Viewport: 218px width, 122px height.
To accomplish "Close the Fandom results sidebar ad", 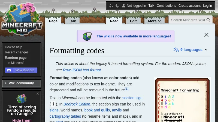I will tap(38, 94).
